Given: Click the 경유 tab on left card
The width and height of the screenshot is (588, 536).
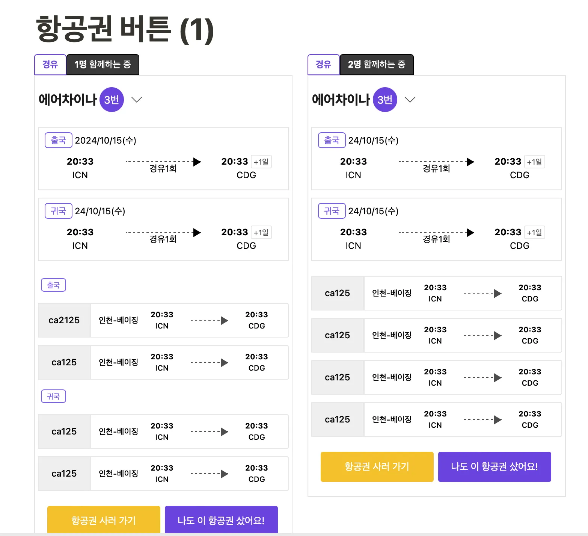Looking at the screenshot, I should (x=50, y=65).
